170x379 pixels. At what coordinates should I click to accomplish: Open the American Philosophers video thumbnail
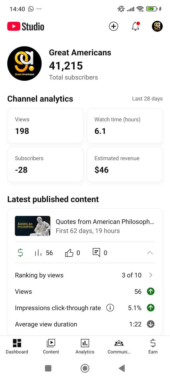click(33, 226)
